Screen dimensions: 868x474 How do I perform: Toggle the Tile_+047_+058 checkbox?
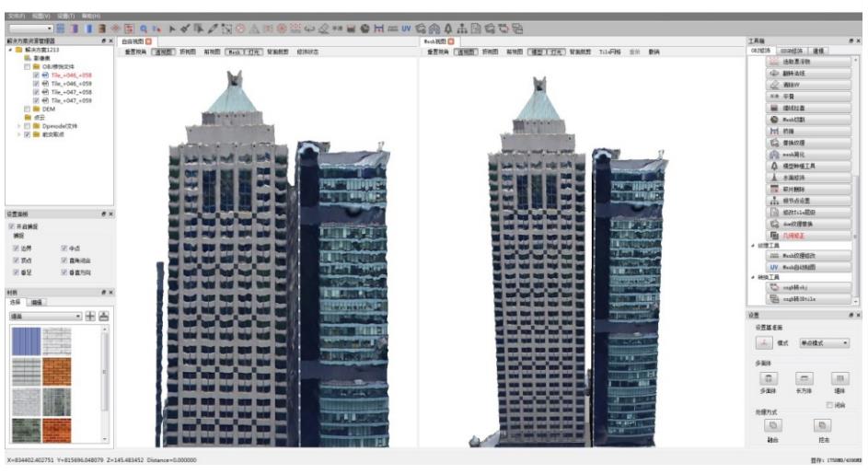tap(36, 92)
